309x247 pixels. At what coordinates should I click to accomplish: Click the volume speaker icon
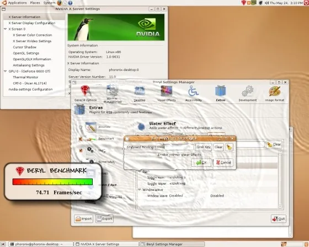pyautogui.click(x=267, y=3)
